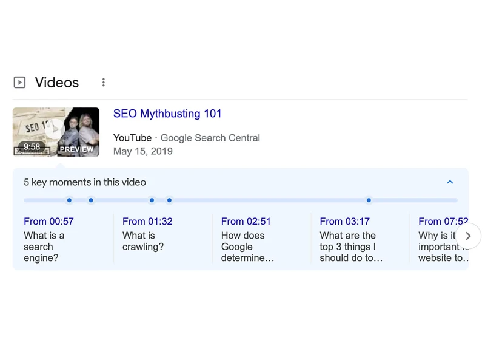Jump to the 03:17 timeline dot
The width and height of the screenshot is (485, 340).
pos(169,200)
